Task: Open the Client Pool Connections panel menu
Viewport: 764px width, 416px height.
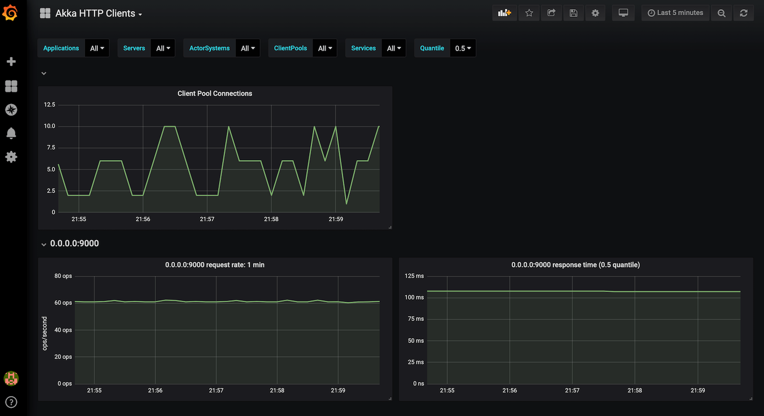Action: coord(214,93)
